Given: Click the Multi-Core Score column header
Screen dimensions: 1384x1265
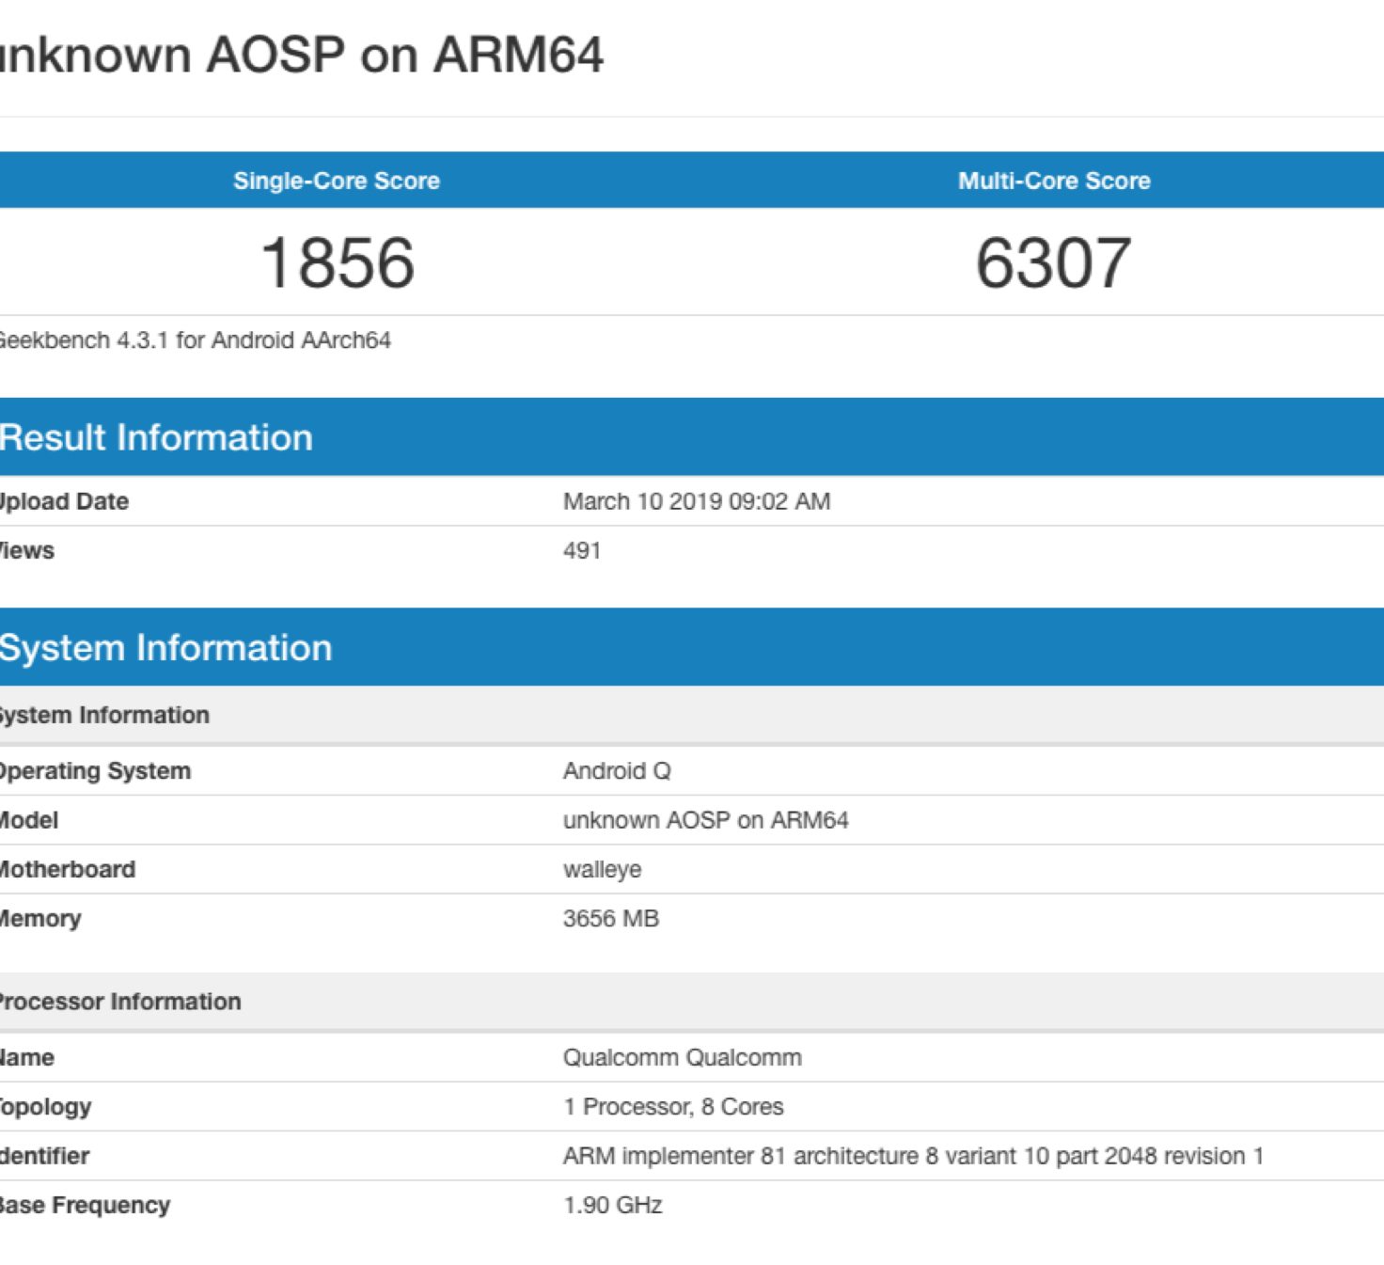Looking at the screenshot, I should tap(1054, 181).
